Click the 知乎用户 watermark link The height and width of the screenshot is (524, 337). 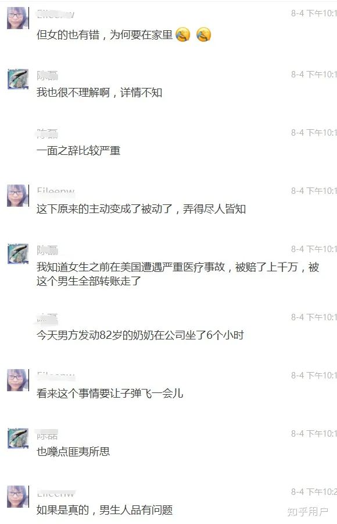[x=307, y=511]
